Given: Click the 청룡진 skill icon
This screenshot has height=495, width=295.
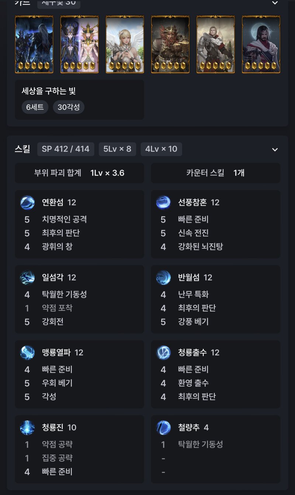Looking at the screenshot, I should pos(27,427).
